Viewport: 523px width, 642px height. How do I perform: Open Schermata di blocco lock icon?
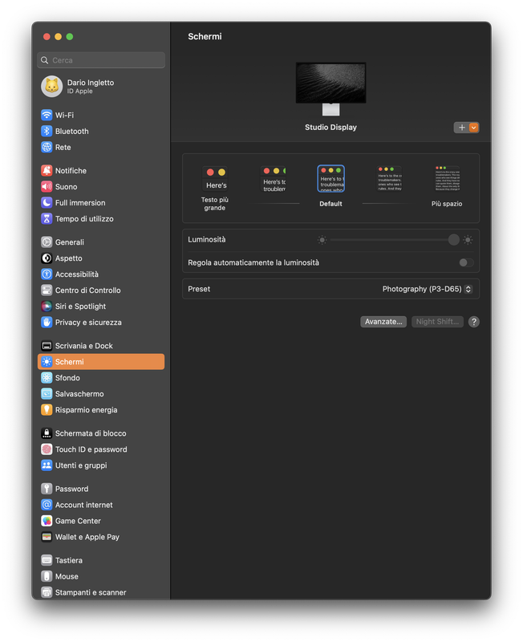tap(47, 433)
